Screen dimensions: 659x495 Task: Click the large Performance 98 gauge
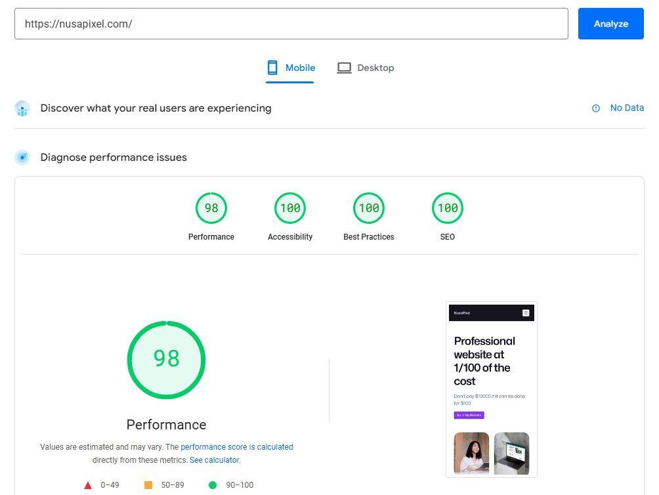tap(166, 359)
